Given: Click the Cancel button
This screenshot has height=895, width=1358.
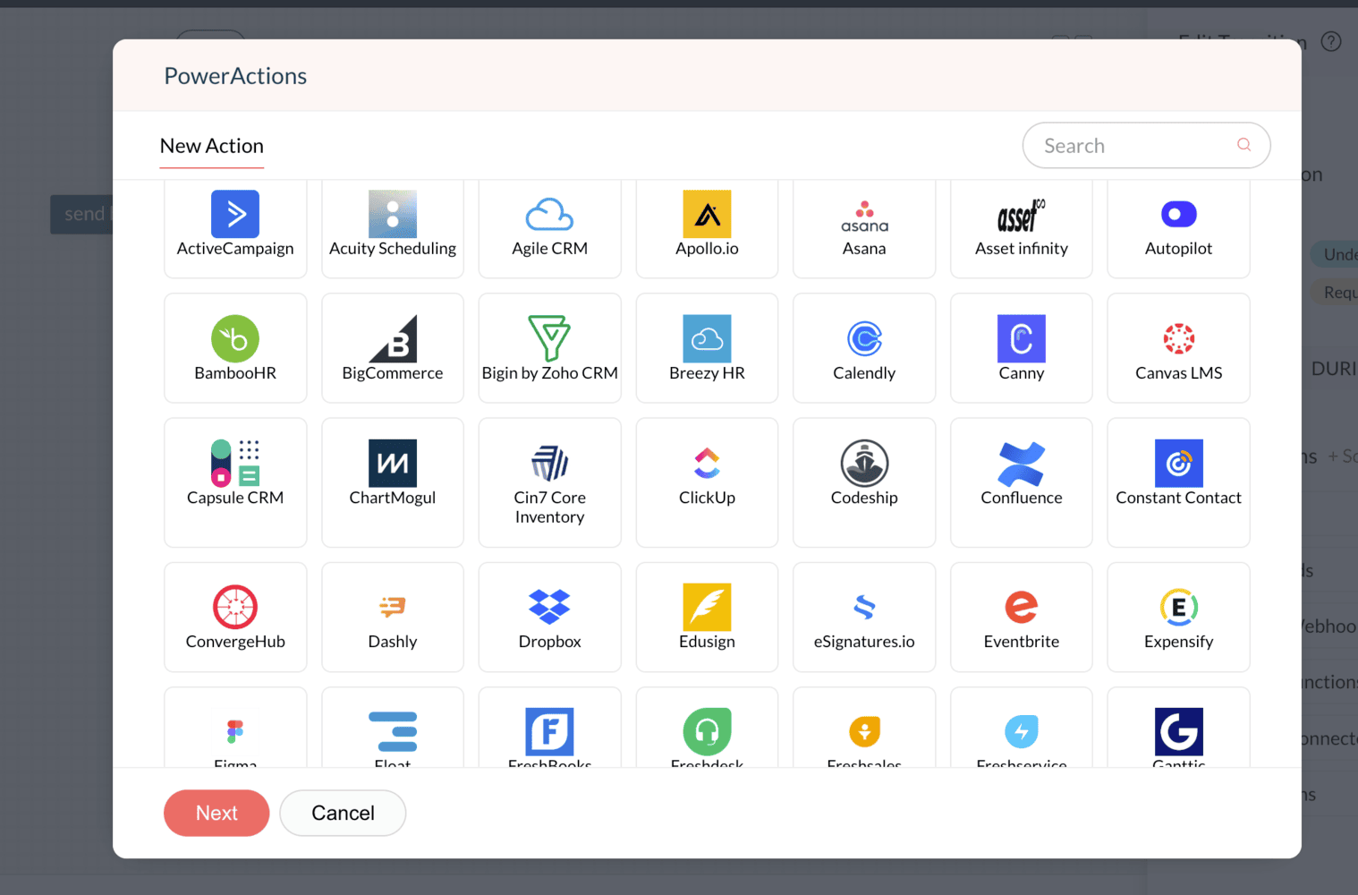Looking at the screenshot, I should click(x=343, y=813).
